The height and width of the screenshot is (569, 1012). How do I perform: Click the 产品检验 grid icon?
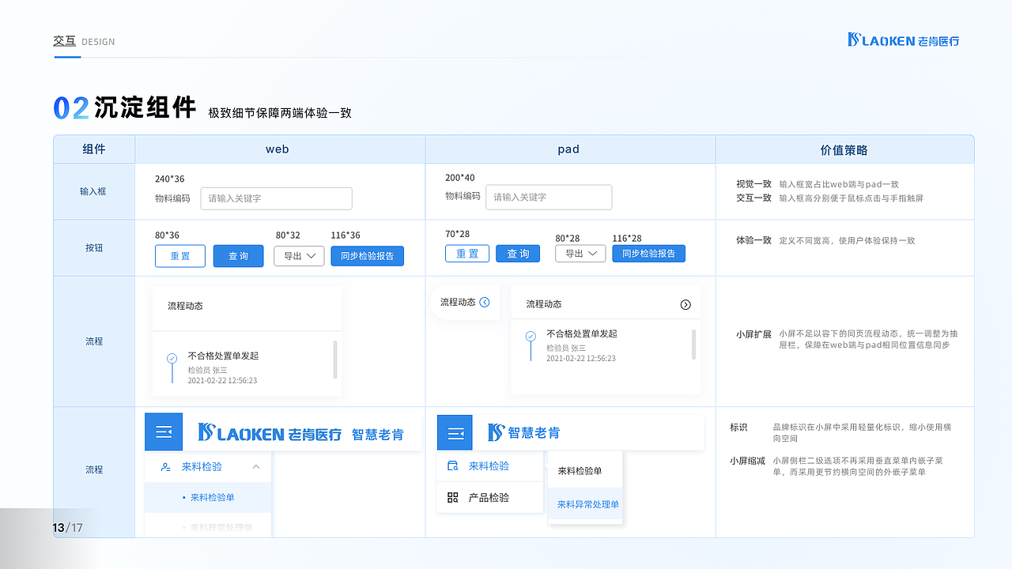click(451, 497)
